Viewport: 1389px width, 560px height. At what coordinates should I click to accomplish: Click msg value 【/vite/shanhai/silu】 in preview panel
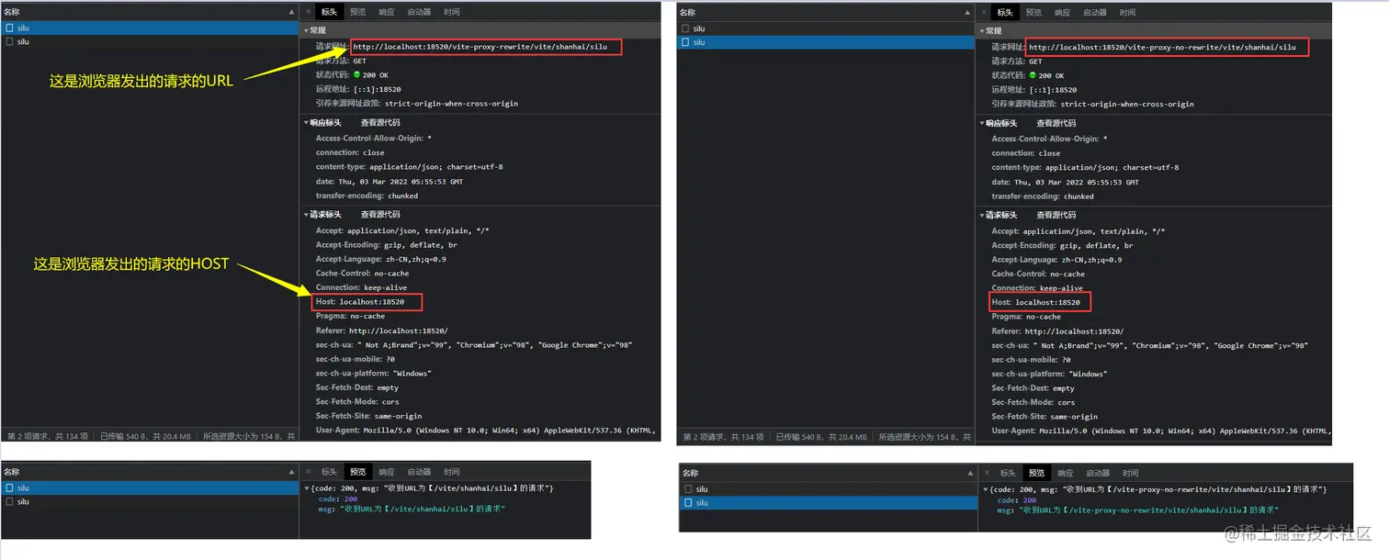tap(423, 508)
